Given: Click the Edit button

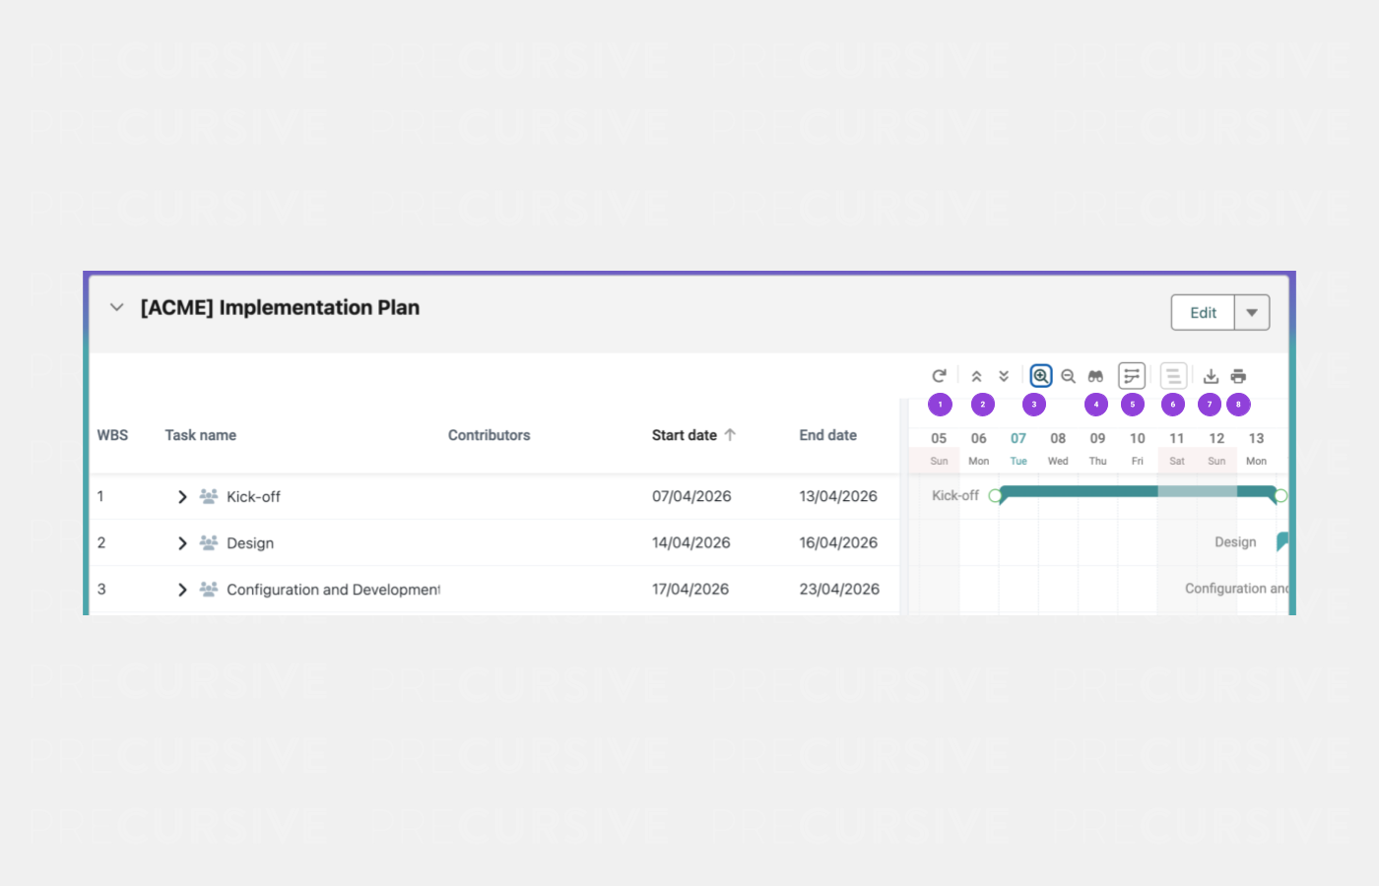Looking at the screenshot, I should 1203,313.
